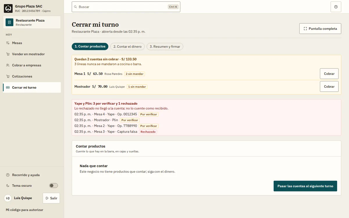Toggle the Tema oscuro switch

[54, 185]
